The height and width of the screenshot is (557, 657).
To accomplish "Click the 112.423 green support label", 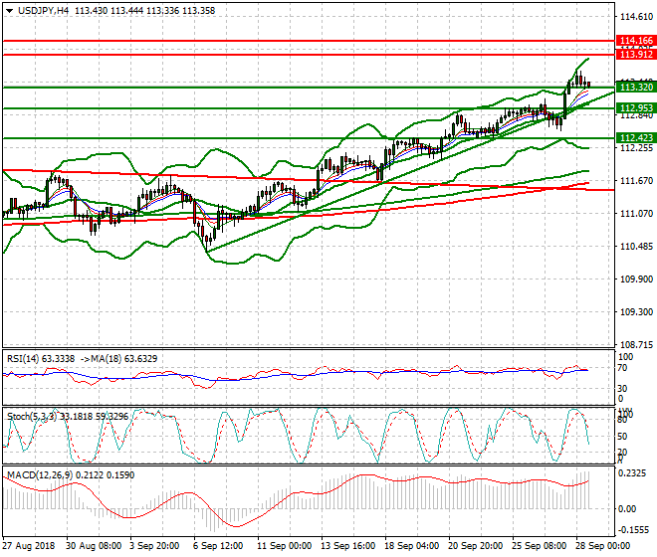I will click(636, 138).
